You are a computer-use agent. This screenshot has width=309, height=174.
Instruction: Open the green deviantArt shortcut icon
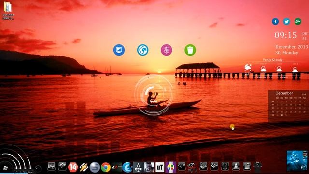[x=298, y=21]
